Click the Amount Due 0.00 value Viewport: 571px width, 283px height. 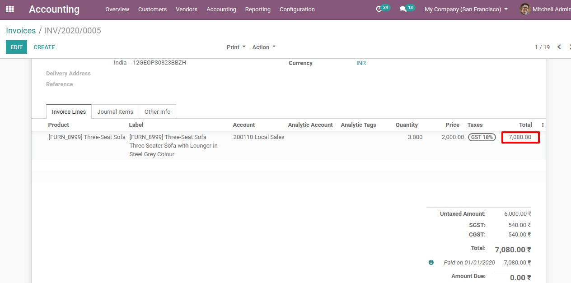(x=520, y=278)
